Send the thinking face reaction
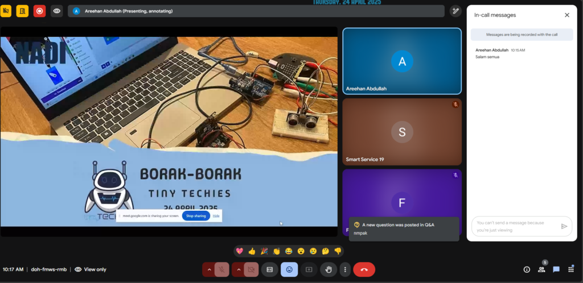This screenshot has width=583, height=283. [325, 251]
